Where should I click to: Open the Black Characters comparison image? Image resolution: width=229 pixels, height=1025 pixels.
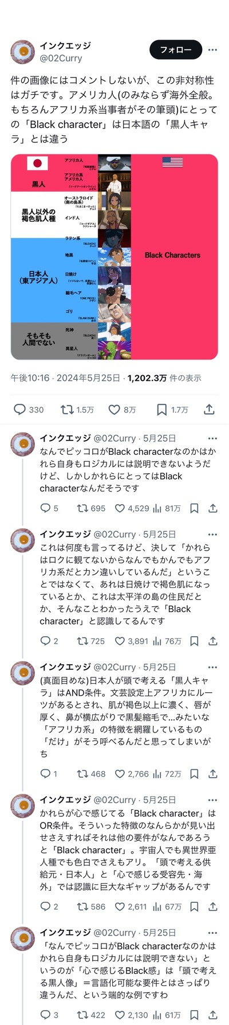[x=114, y=257]
